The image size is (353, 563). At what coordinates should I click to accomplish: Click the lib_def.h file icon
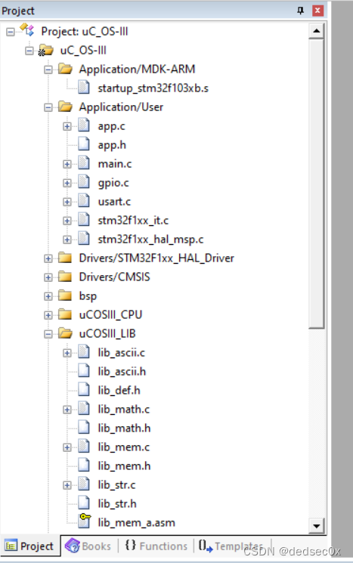tap(84, 390)
